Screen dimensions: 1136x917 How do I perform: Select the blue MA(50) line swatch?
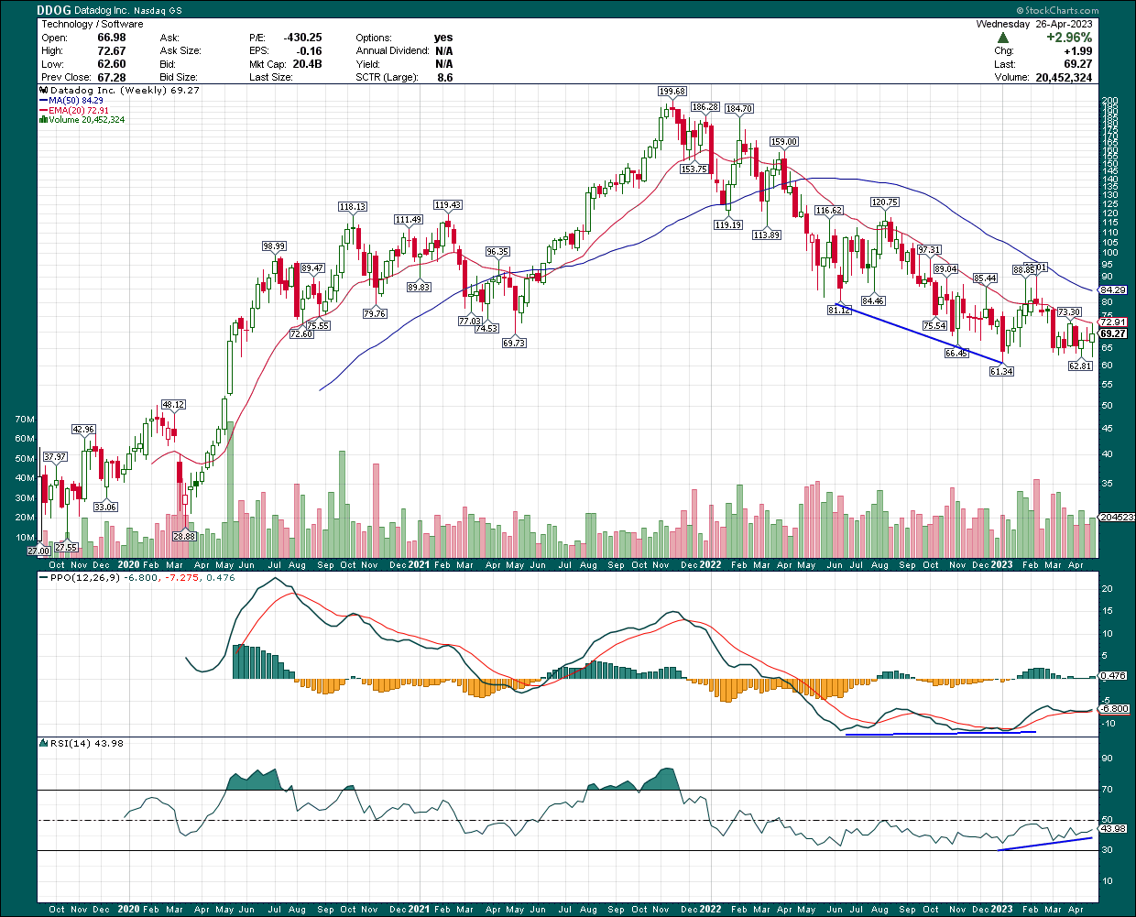[x=44, y=101]
